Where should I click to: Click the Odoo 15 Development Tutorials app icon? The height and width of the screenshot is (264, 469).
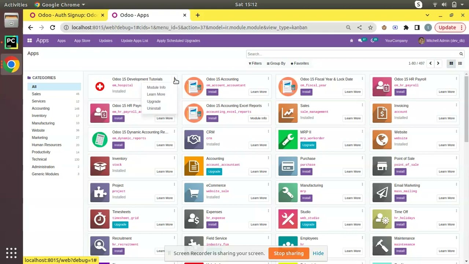tap(100, 87)
